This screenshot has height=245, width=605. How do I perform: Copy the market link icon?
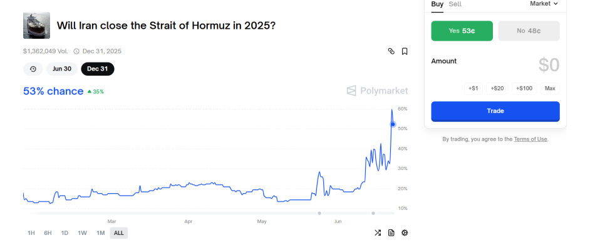[391, 51]
